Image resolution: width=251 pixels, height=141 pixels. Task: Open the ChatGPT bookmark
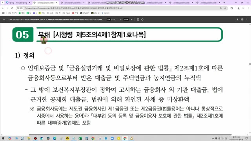click(85, 13)
